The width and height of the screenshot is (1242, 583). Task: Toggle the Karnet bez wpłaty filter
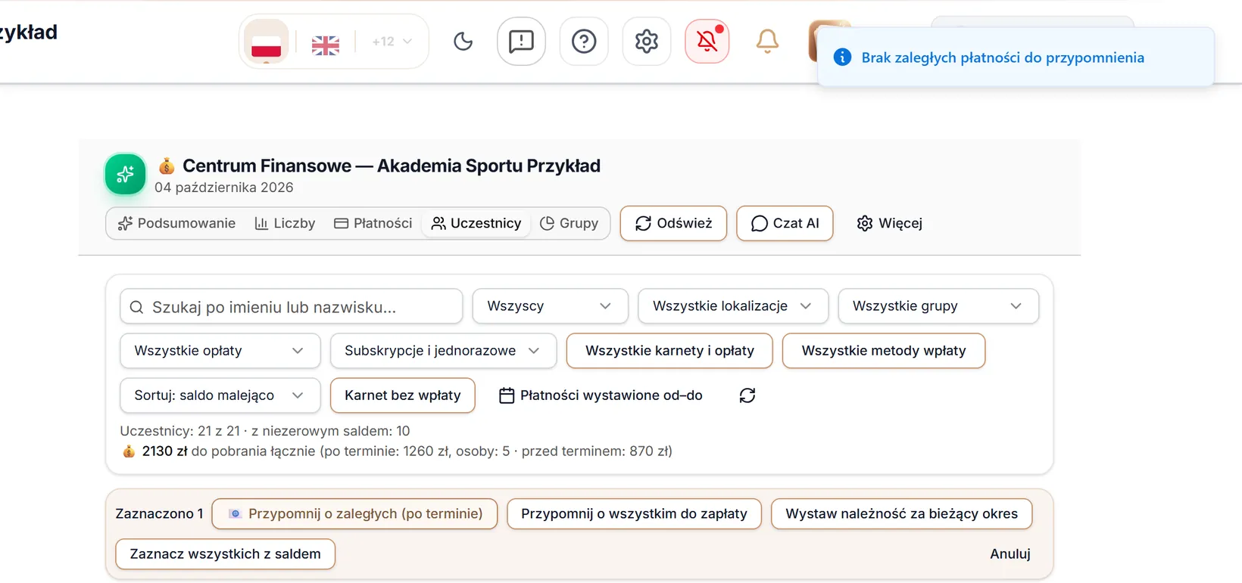click(x=403, y=395)
